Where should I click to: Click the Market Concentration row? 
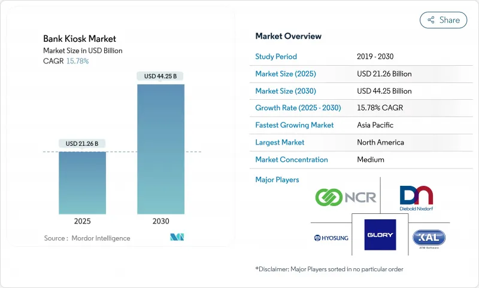tap(352, 160)
